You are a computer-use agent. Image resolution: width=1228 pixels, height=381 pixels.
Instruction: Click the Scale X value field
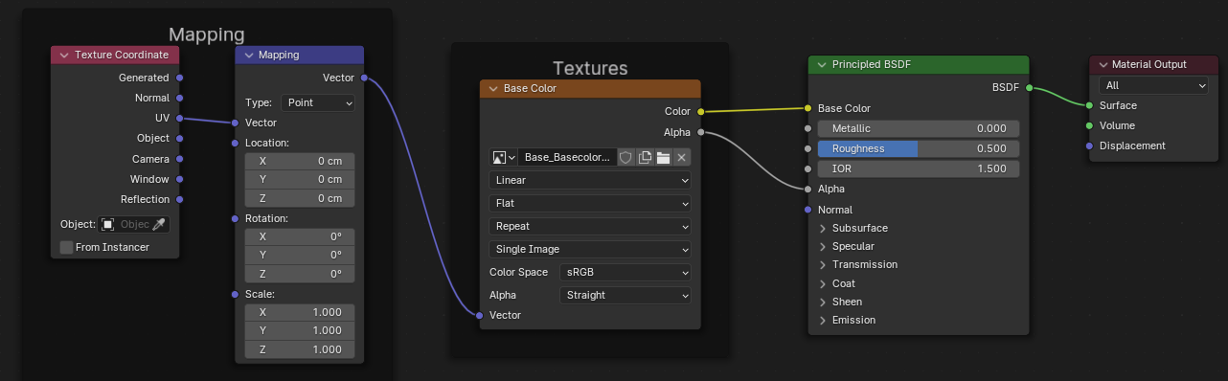[x=300, y=312]
